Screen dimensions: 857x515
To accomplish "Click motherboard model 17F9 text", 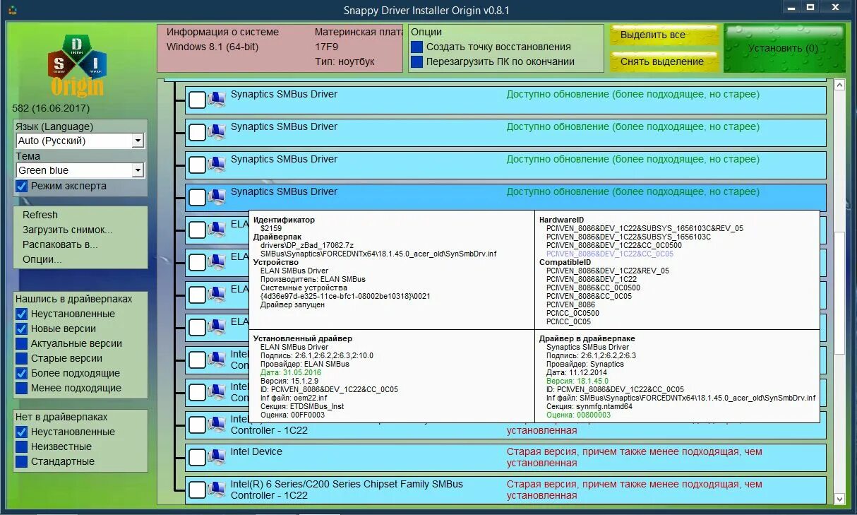I will [326, 47].
